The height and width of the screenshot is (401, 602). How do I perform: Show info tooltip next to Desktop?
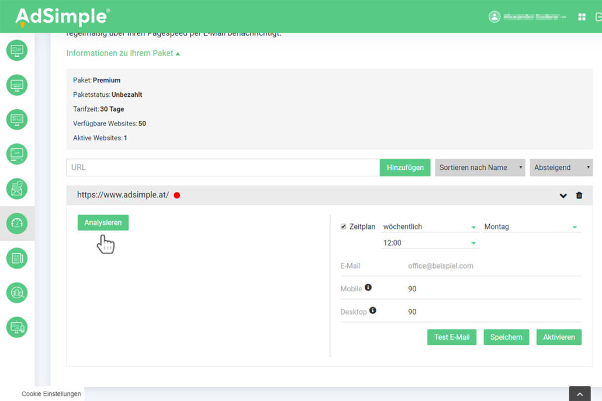373,311
